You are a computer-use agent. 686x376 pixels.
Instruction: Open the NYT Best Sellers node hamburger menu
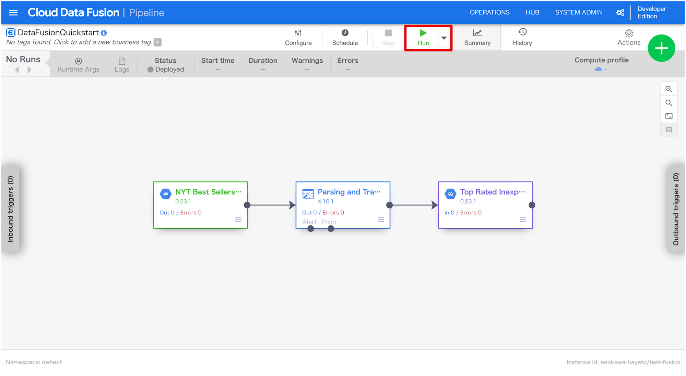tap(238, 220)
